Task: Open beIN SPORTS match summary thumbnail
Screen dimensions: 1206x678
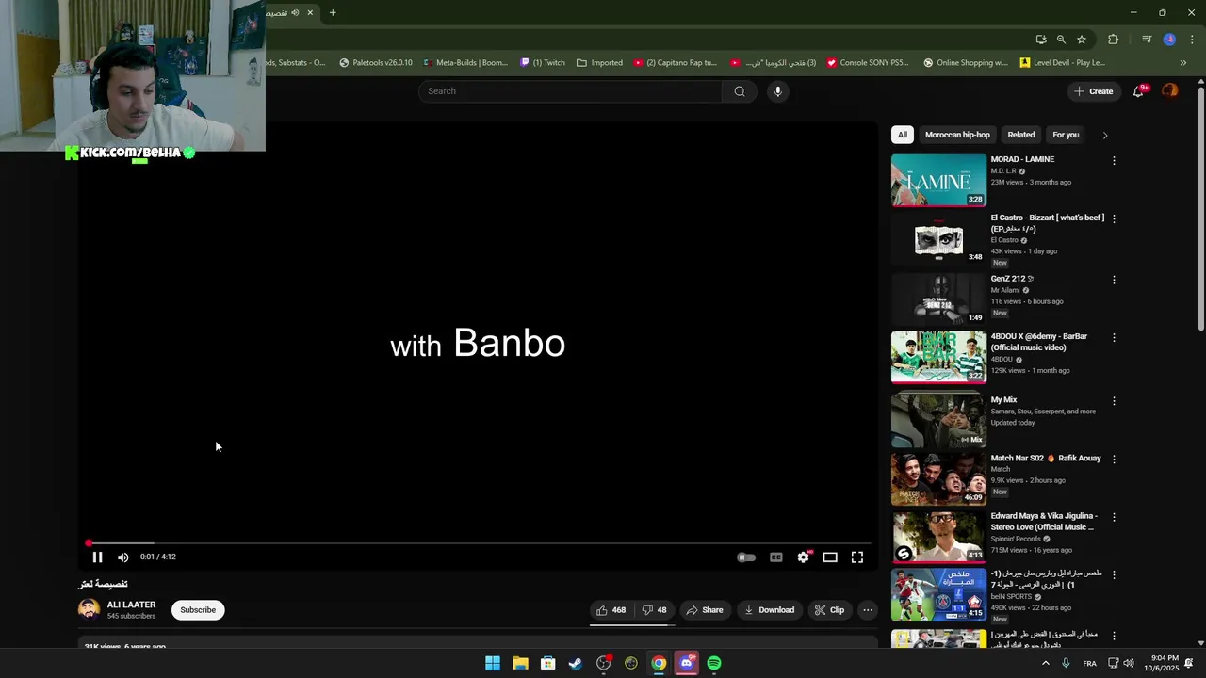Action: pos(938,594)
